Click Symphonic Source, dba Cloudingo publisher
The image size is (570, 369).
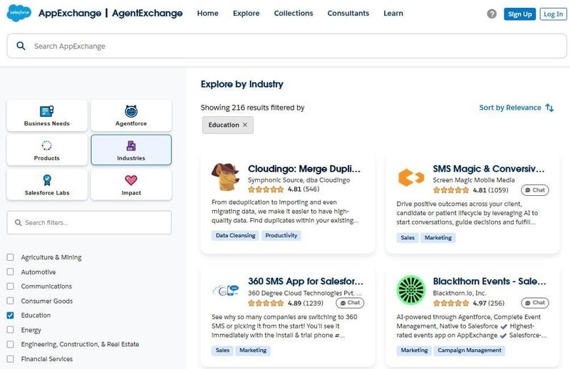pyautogui.click(x=299, y=180)
